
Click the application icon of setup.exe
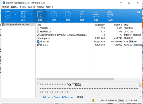coord(38,38)
